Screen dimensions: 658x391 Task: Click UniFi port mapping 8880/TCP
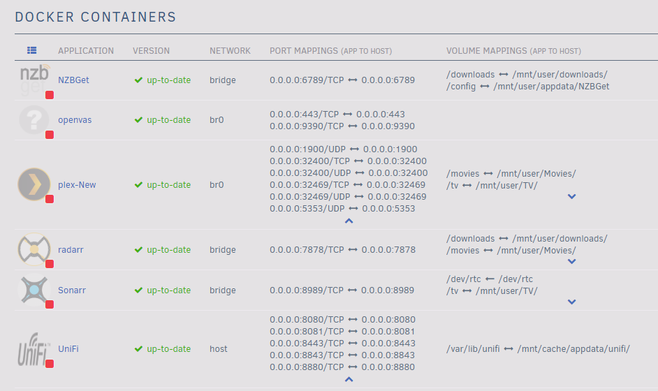[342, 367]
